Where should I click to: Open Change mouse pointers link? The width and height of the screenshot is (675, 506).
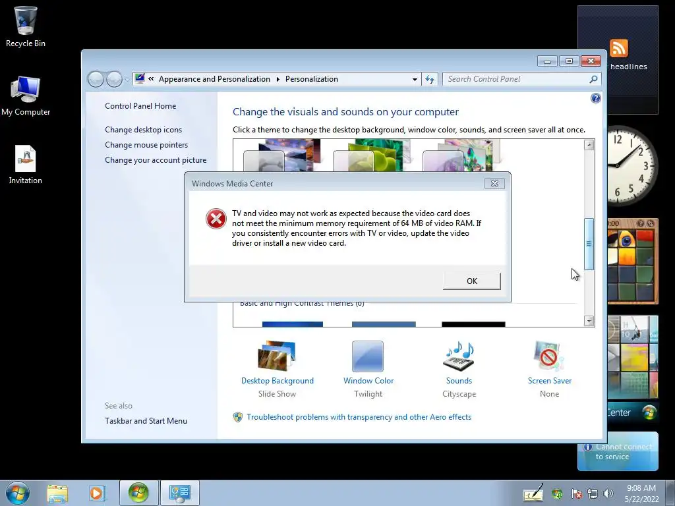click(x=146, y=144)
